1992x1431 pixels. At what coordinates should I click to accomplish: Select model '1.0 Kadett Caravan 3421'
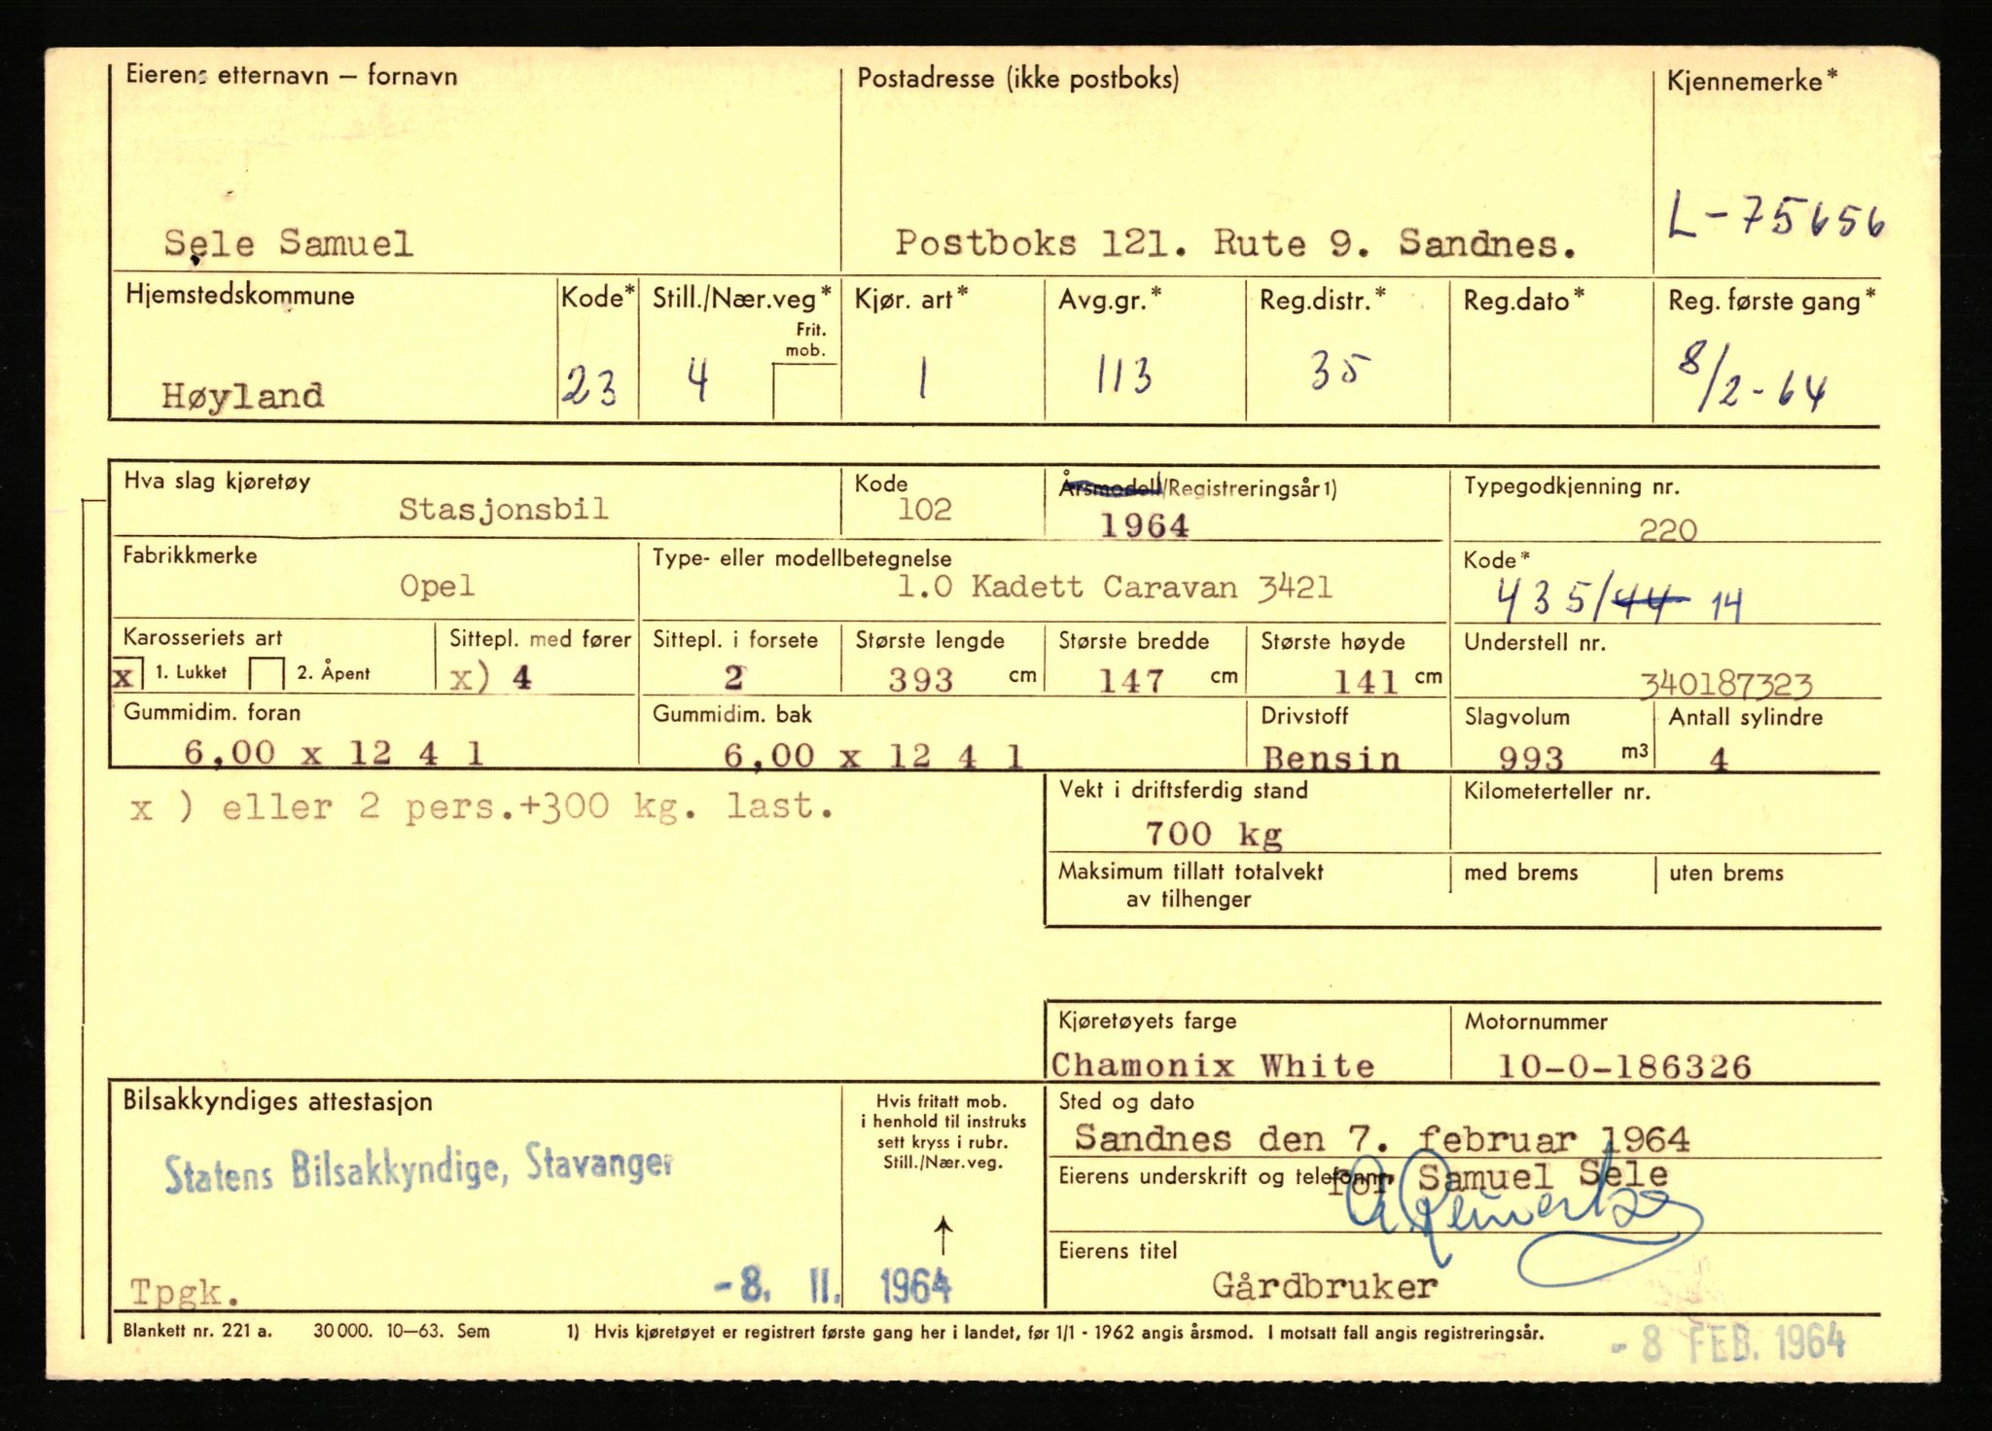click(x=1115, y=587)
